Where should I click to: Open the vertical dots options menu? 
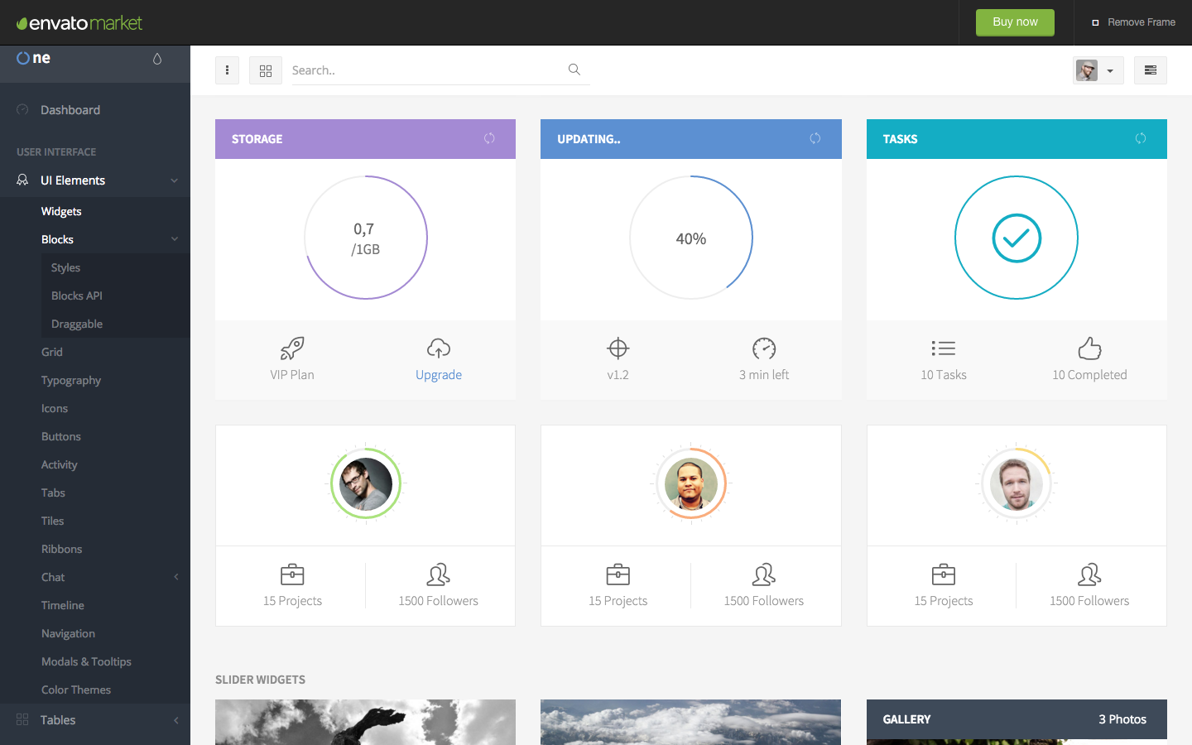pos(227,70)
